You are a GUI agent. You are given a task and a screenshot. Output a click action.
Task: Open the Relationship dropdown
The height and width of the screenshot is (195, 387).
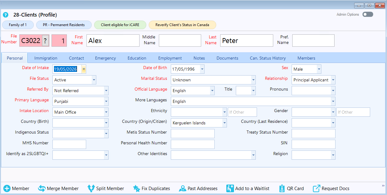(x=333, y=80)
